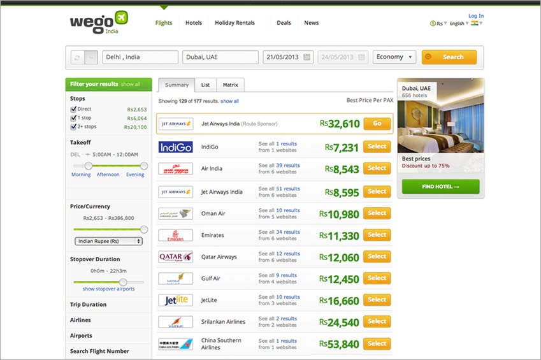Uncheck the Direct stops filter
This screenshot has width=541, height=360.
pos(73,109)
